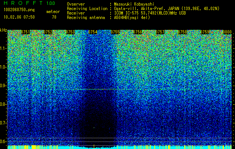Click the 0759 time marker
This screenshot has height=149, width=235.
coord(205,32)
